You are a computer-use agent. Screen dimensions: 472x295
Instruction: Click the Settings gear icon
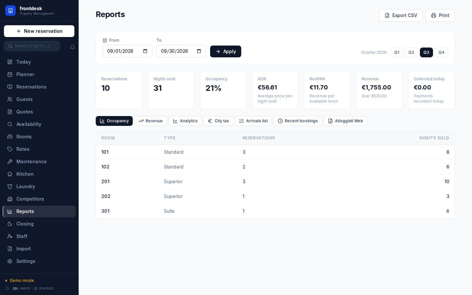click(10, 261)
